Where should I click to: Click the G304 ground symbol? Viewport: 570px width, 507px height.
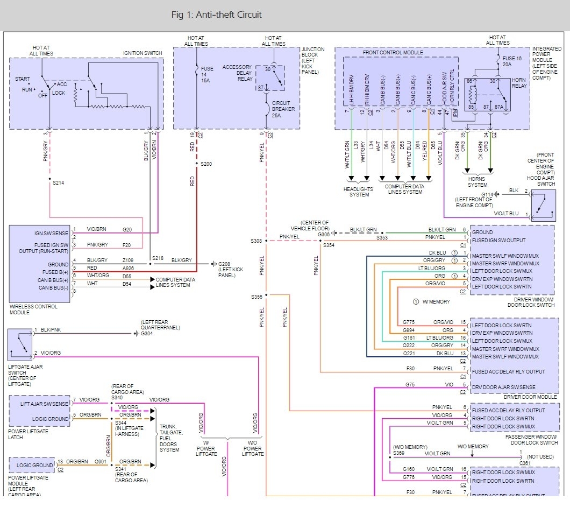pos(136,333)
